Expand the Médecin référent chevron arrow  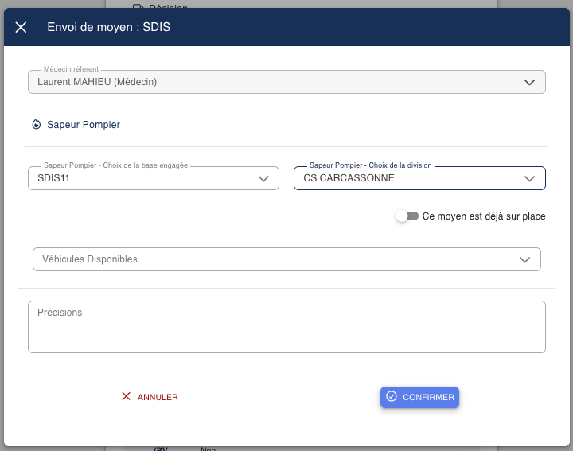pyautogui.click(x=529, y=83)
